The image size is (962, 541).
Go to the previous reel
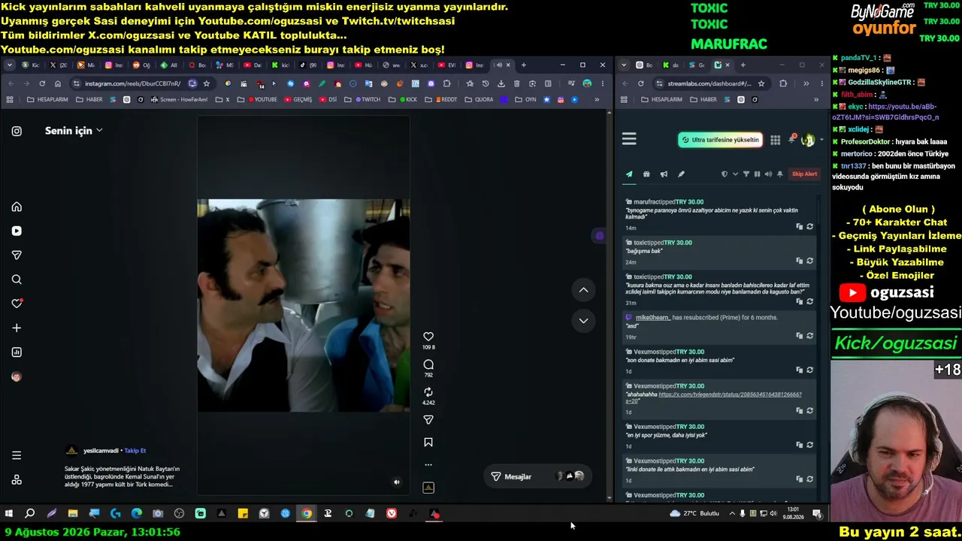583,290
